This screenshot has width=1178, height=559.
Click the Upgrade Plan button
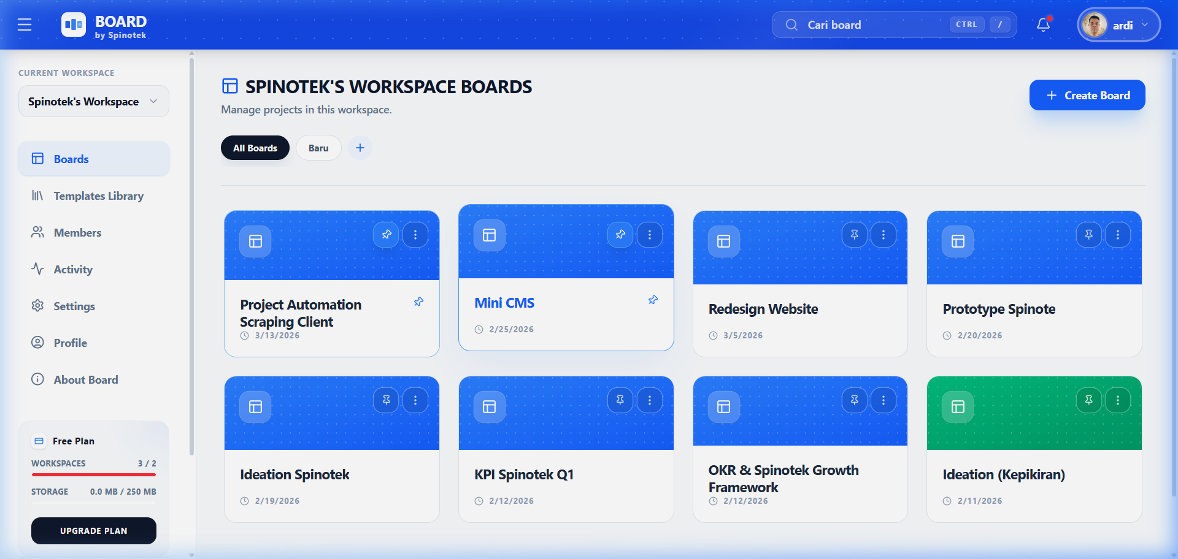click(x=93, y=531)
